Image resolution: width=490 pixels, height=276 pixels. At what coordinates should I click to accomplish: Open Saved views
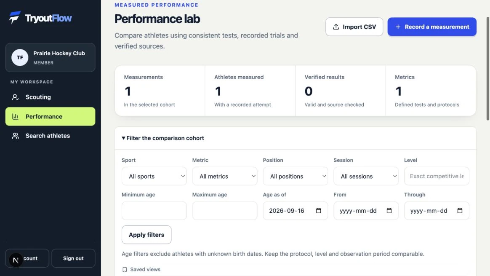point(141,269)
